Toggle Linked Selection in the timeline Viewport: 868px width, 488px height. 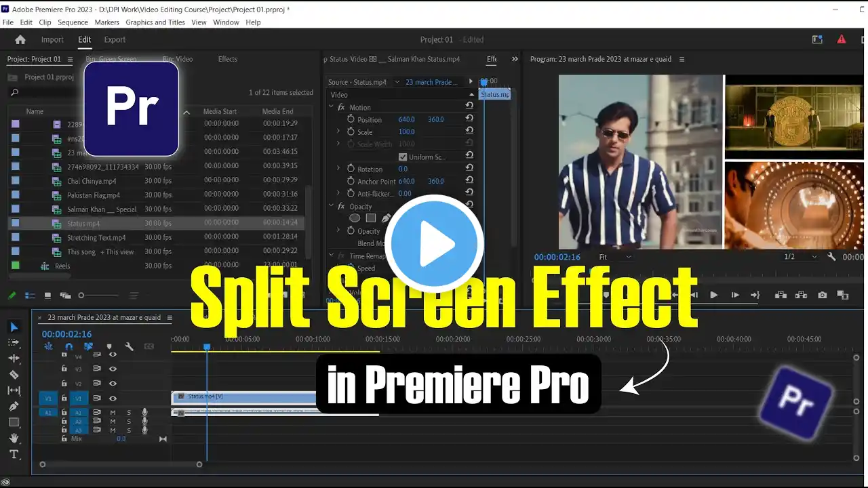pos(88,346)
